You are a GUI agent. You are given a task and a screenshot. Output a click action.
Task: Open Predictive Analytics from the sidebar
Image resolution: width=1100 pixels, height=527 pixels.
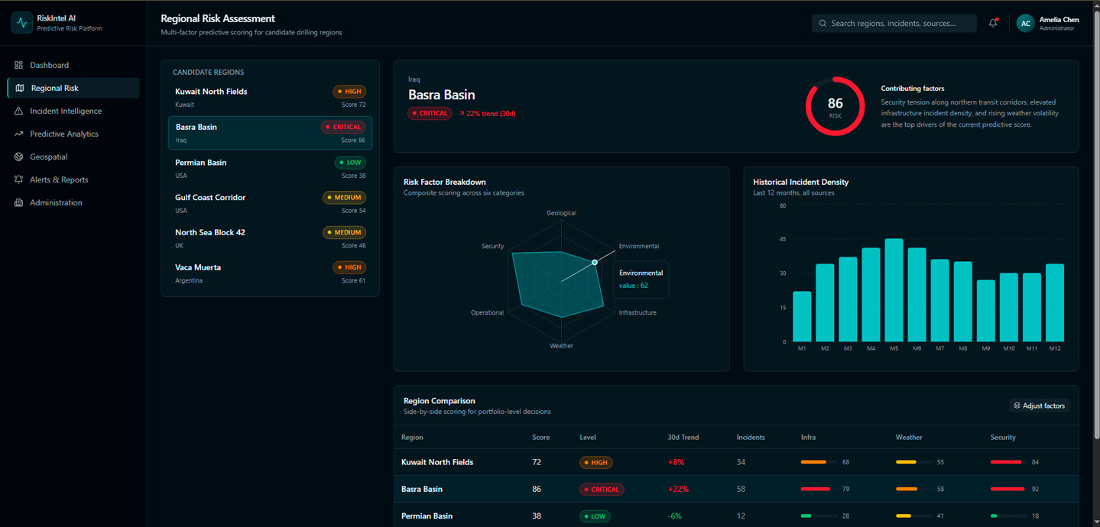[73, 134]
